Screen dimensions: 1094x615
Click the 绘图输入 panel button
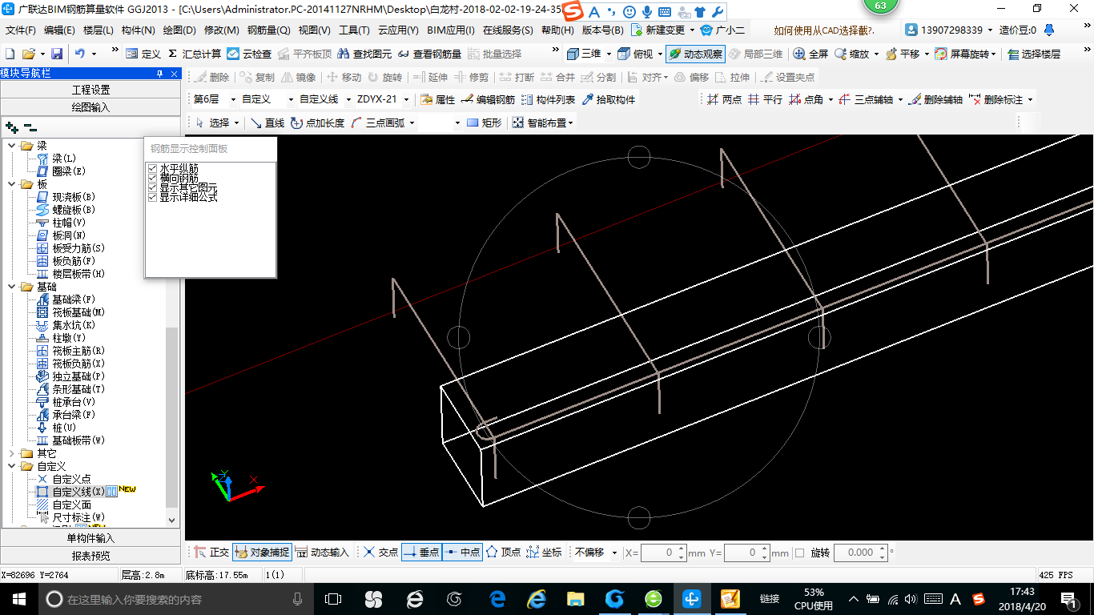(x=90, y=107)
